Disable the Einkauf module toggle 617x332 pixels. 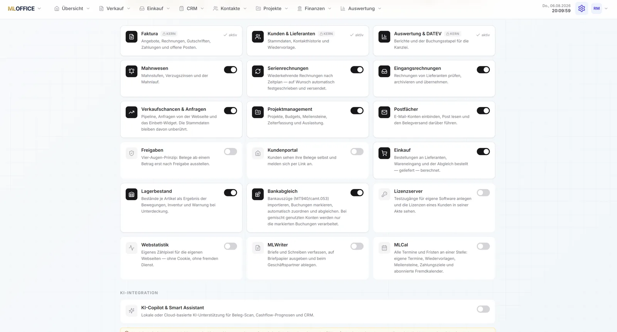(x=483, y=152)
